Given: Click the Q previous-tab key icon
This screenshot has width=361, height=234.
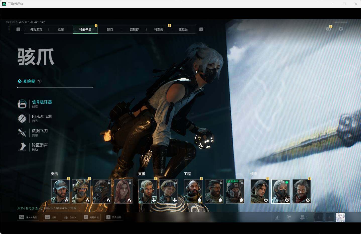Looking at the screenshot, I should tap(18, 29).
